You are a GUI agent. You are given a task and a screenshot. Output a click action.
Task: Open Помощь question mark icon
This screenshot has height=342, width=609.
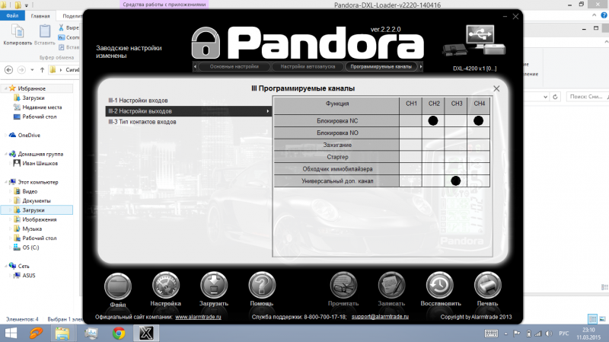pyautogui.click(x=262, y=286)
